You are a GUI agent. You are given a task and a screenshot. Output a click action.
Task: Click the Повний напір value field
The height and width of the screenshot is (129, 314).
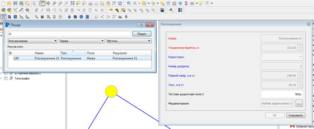pyautogui.click(x=282, y=75)
